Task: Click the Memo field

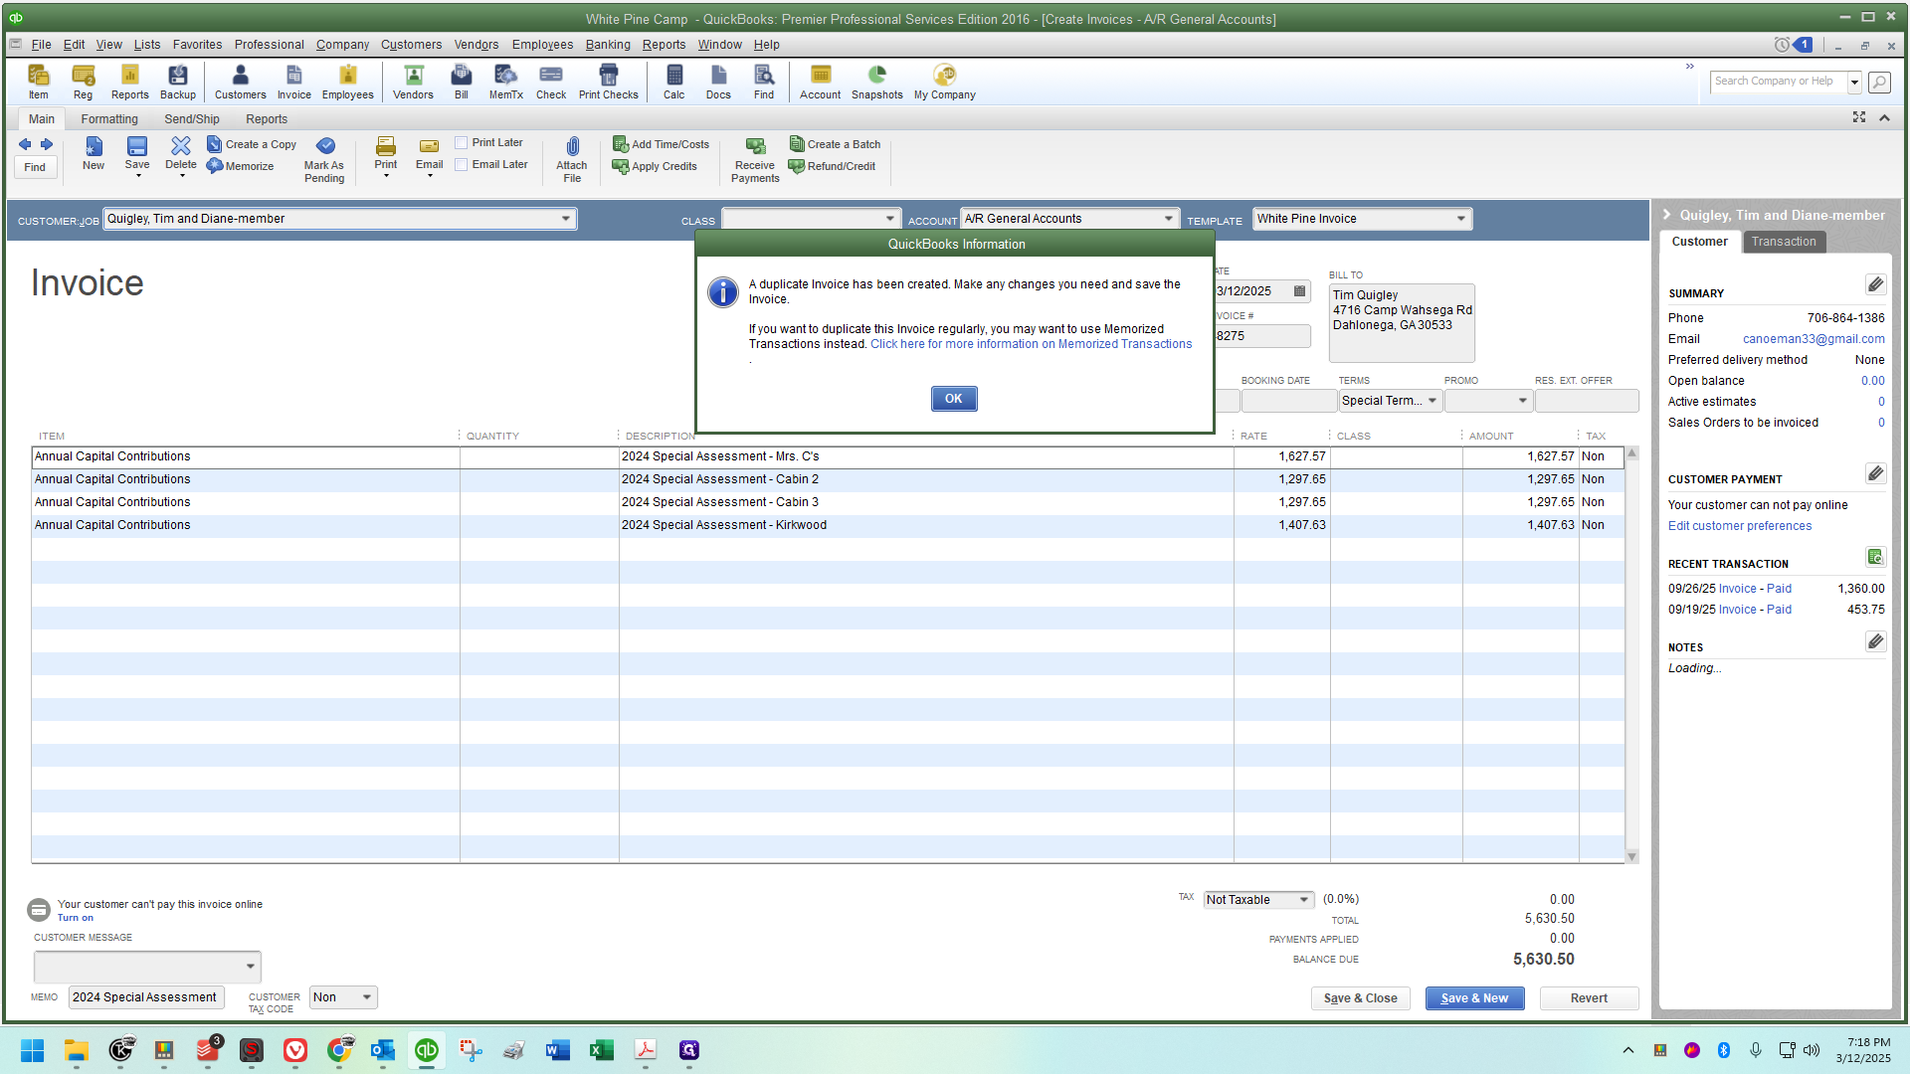Action: [146, 997]
